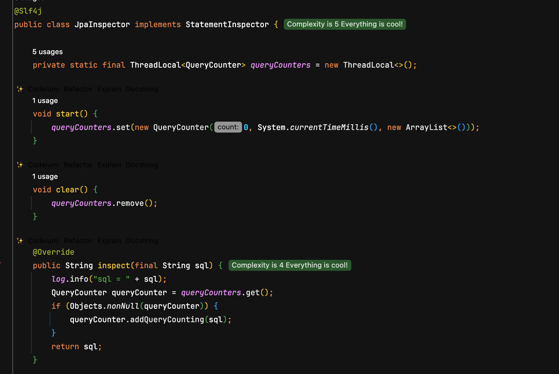Click the StatementInspector interface name
This screenshot has width=559, height=374.
[227, 25]
